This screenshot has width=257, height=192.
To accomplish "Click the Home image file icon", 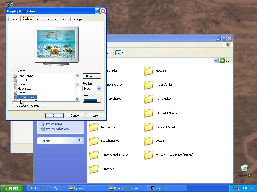I will coord(15,84).
